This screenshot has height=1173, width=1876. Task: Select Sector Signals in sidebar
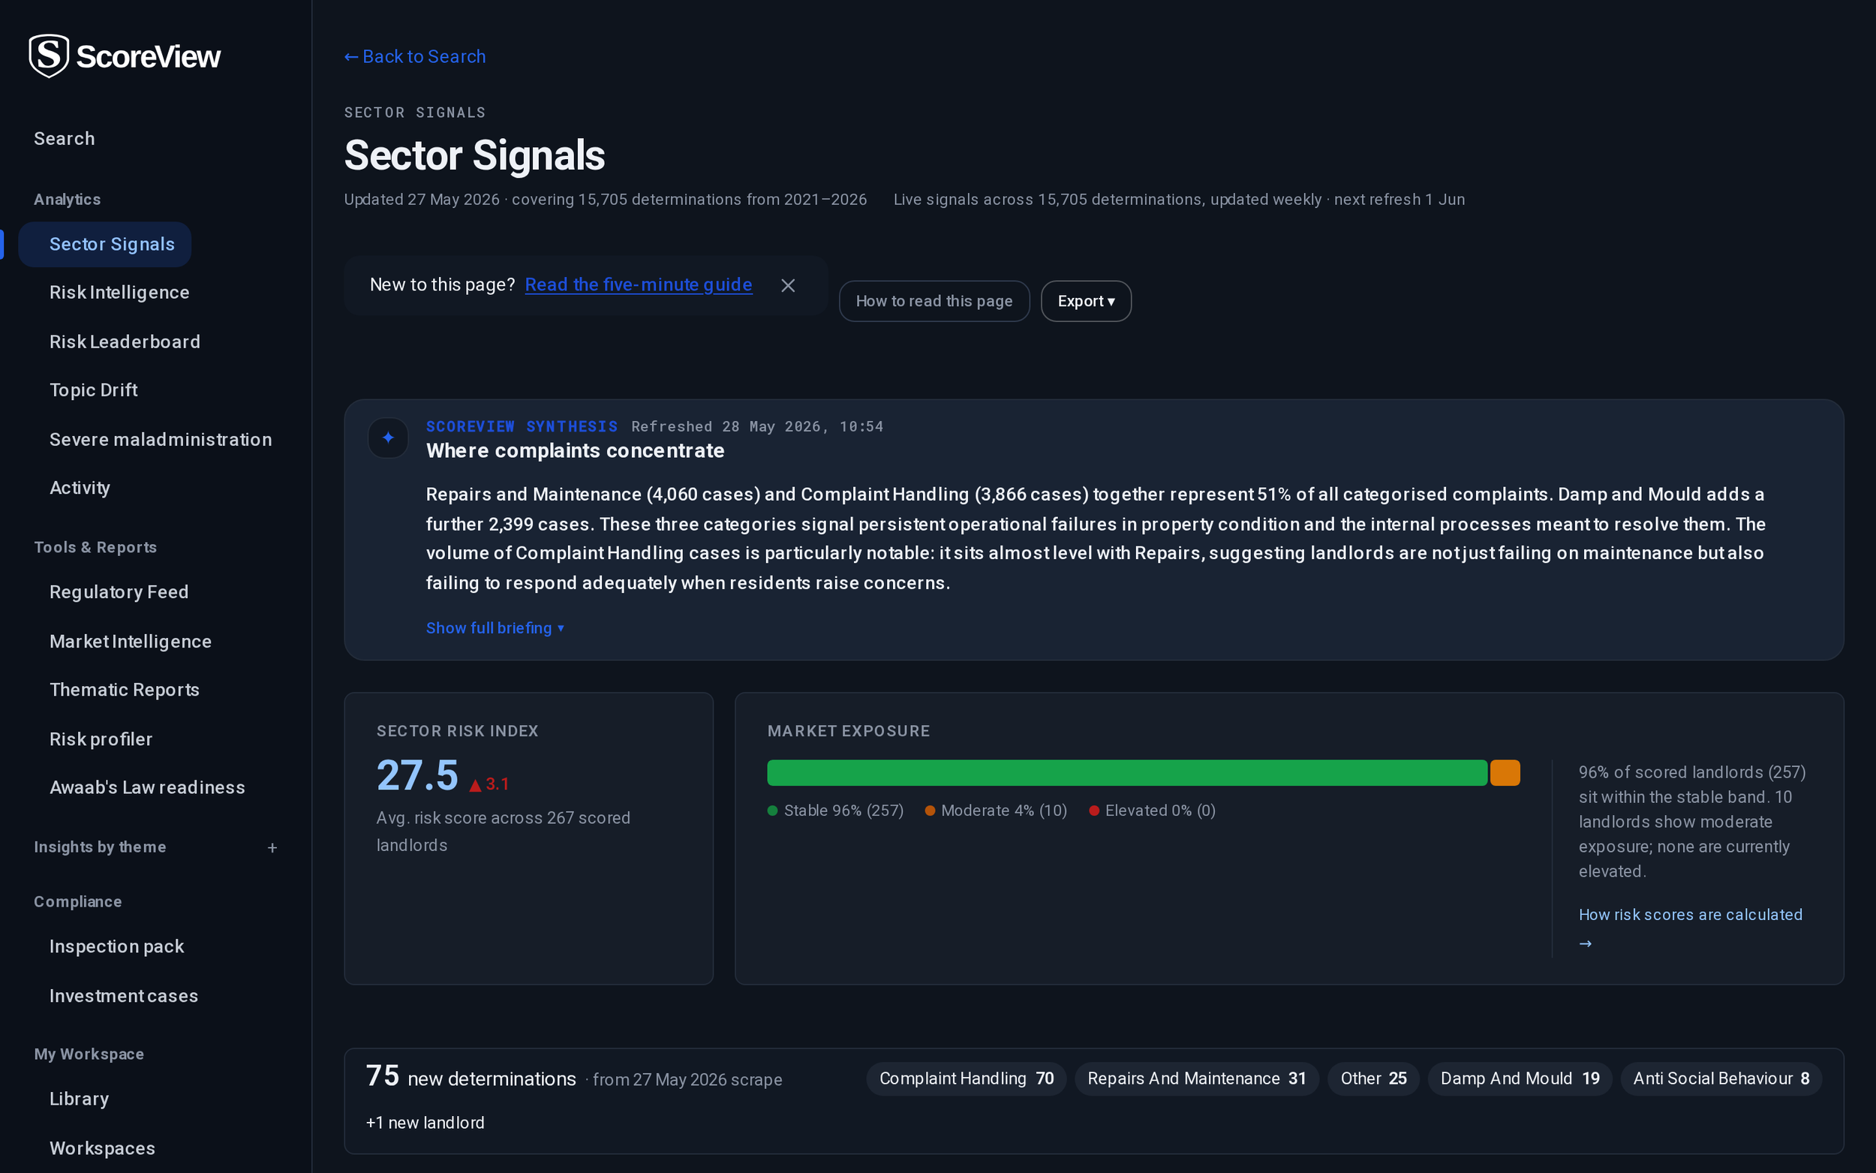(105, 245)
